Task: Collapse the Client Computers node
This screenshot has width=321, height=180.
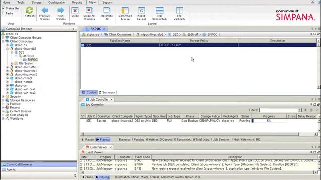Action: tap(3, 41)
